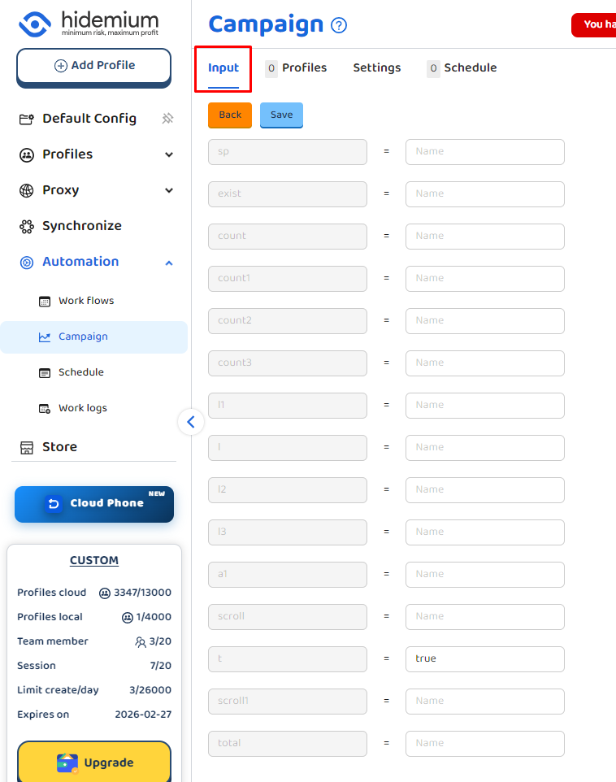The width and height of the screenshot is (616, 782).
Task: Click the Default Config folder icon
Action: [27, 119]
